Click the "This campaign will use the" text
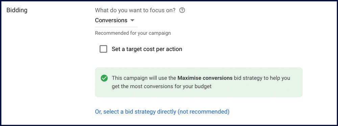This screenshot has width=338, height=126. pyautogui.click(x=144, y=78)
